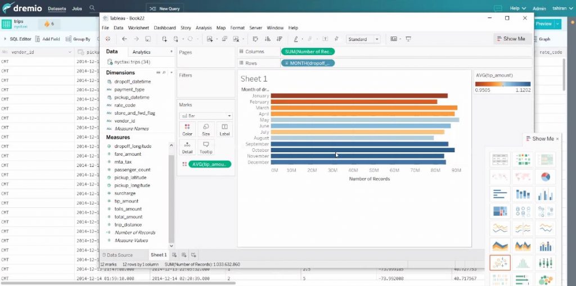Image resolution: width=576 pixels, height=286 pixels.
Task: Click the new worksheet icon beside Sheet 1
Action: coord(174,255)
